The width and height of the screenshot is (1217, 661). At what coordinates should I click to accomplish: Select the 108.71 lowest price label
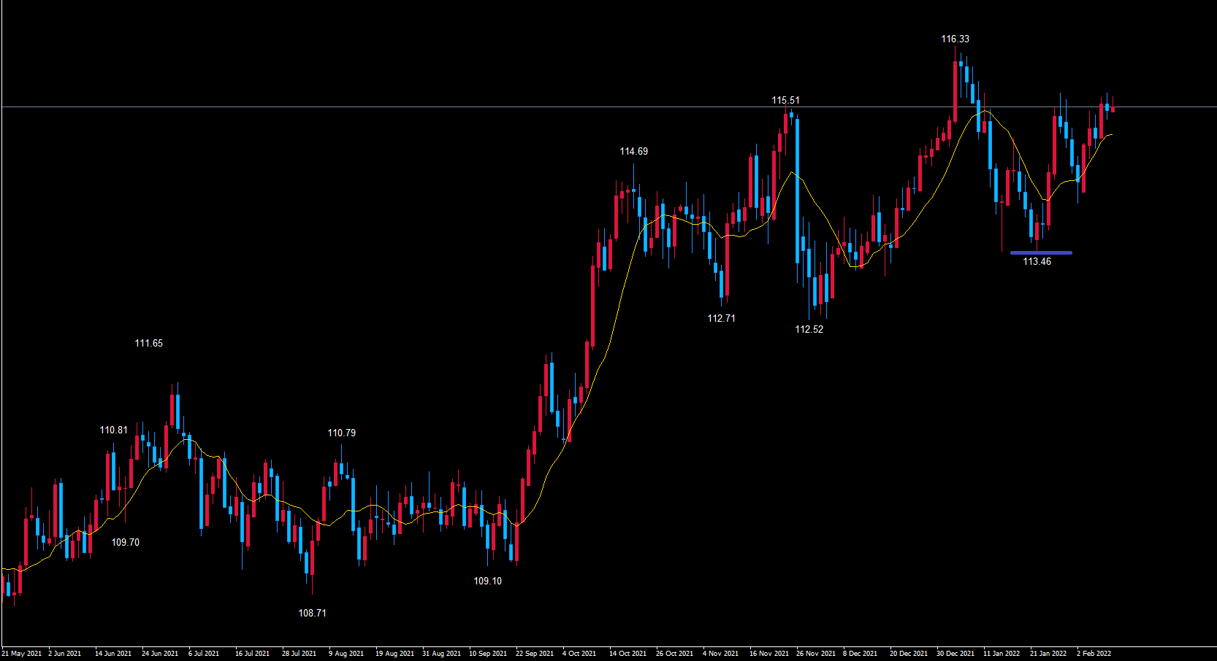click(312, 614)
